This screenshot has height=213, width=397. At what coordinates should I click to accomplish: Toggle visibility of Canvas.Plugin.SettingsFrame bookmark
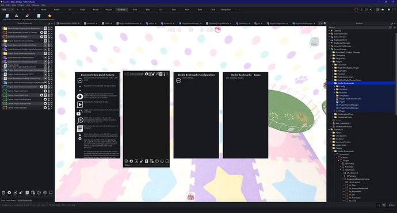click(x=45, y=103)
